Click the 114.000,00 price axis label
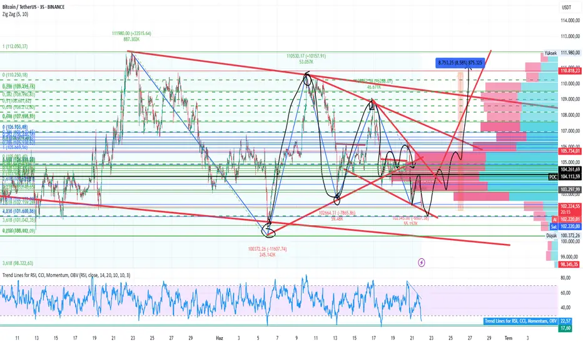The height and width of the screenshot is (344, 583). (570, 21)
